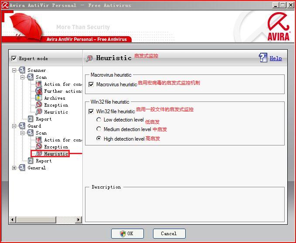Click the Heuristic header magnifier icon
The width and height of the screenshot is (296, 243).
coord(89,58)
